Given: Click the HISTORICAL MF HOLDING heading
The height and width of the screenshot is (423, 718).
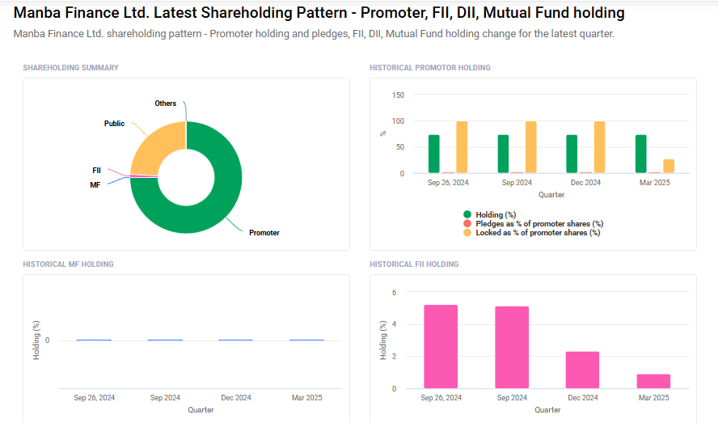Looking at the screenshot, I should [68, 264].
